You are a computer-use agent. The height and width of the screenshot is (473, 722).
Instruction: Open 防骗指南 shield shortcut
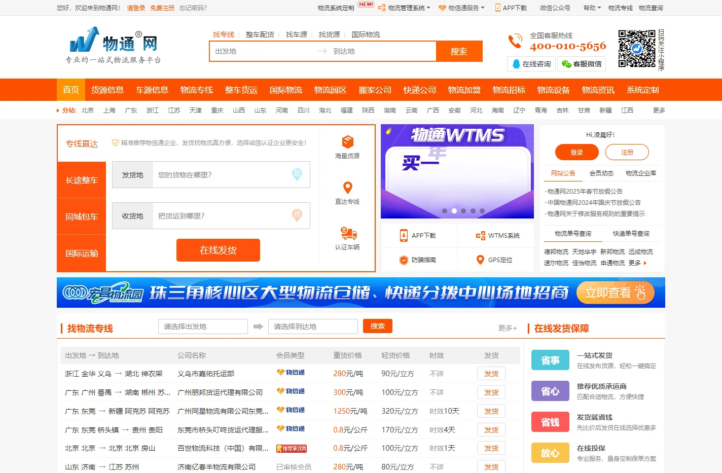(419, 260)
